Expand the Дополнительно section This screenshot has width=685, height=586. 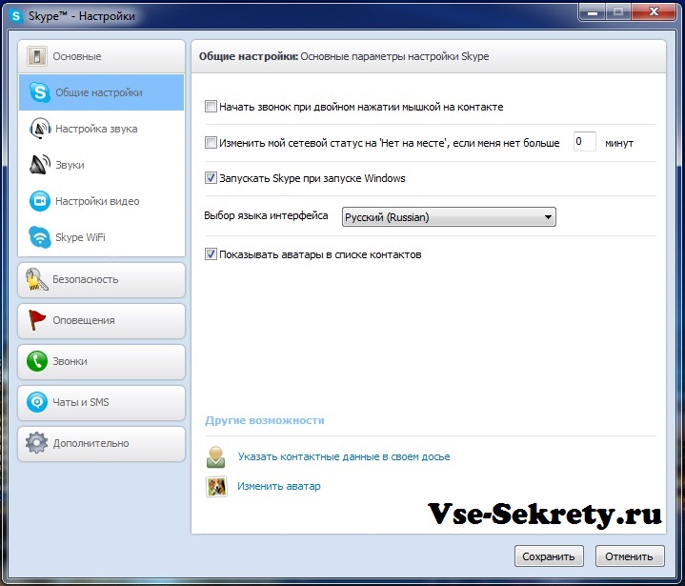click(101, 443)
